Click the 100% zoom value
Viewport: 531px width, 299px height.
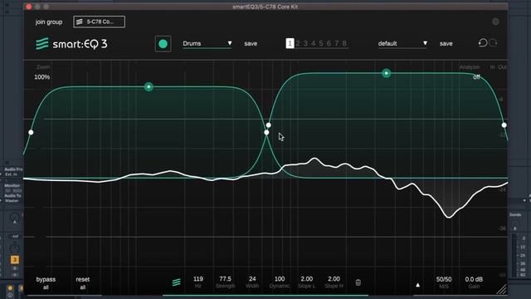coord(42,77)
